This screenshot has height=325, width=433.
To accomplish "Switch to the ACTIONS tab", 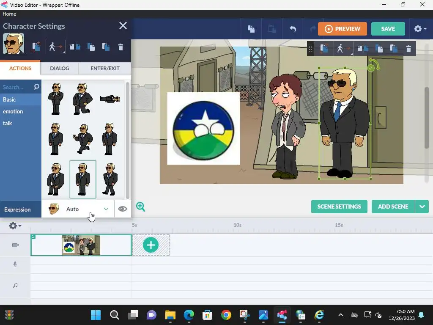I will pos(20,68).
